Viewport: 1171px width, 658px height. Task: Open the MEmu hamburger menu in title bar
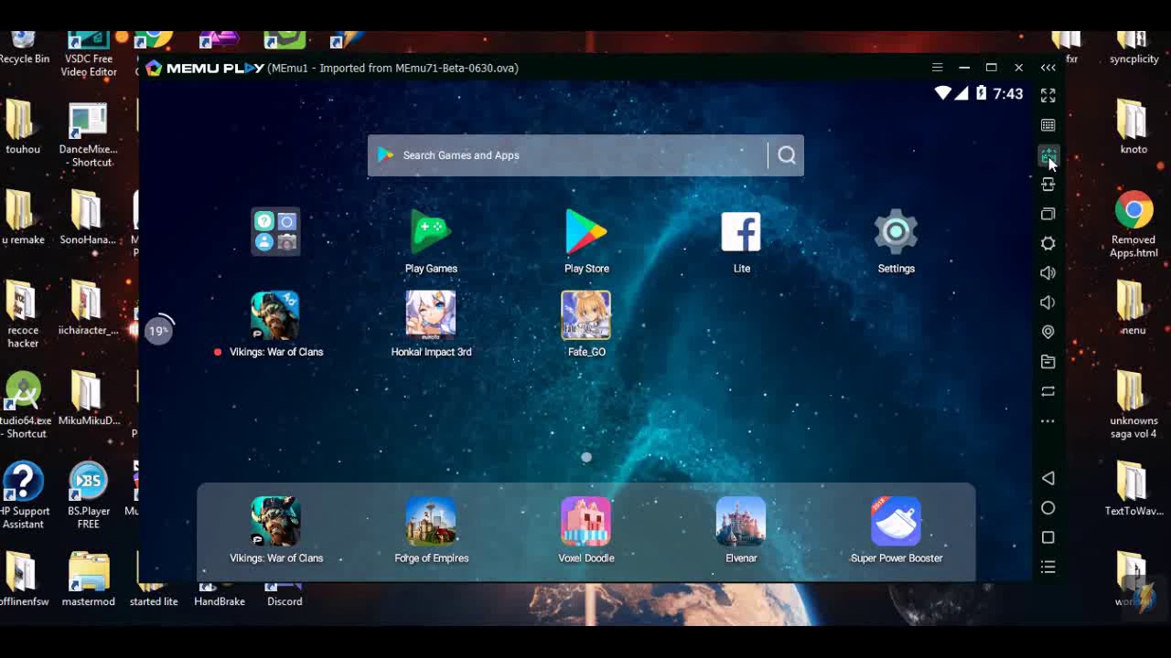coord(937,68)
